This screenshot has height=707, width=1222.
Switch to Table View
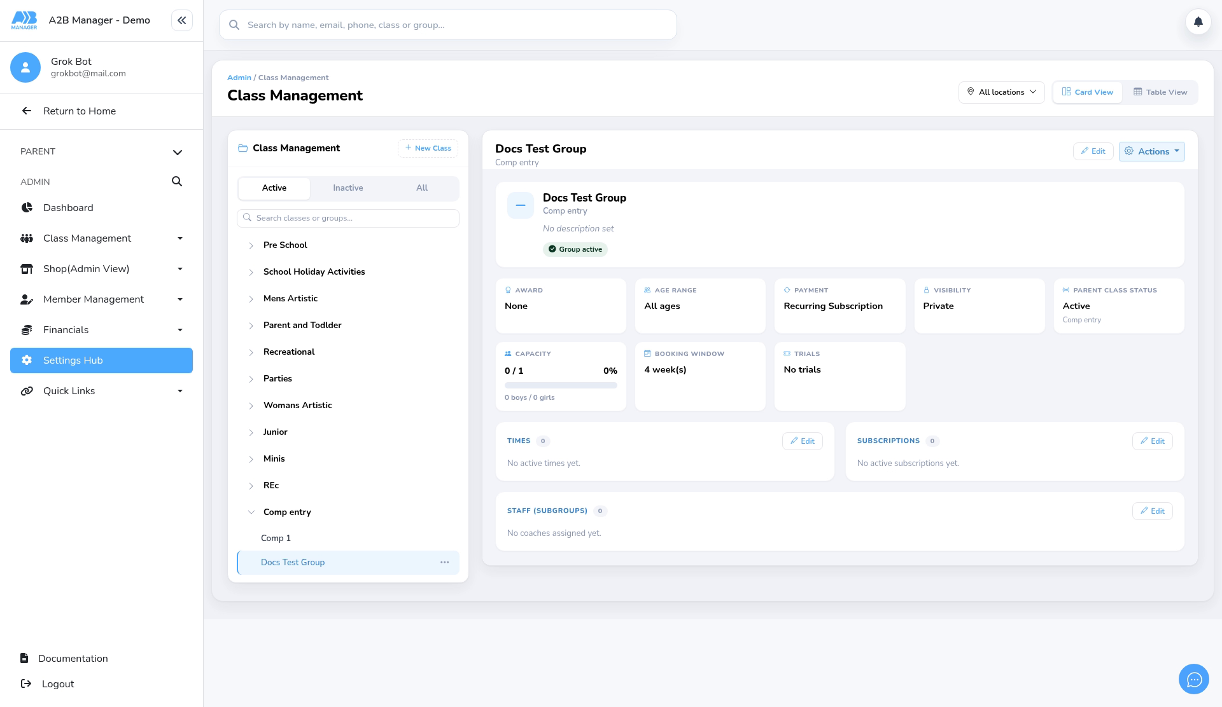1160,92
